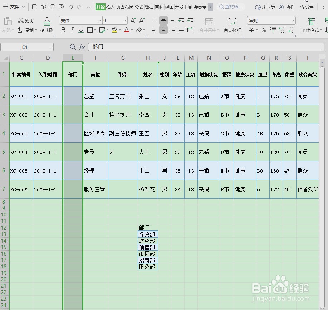Apply thousands separator format
The height and width of the screenshot is (310, 328).
[273, 30]
